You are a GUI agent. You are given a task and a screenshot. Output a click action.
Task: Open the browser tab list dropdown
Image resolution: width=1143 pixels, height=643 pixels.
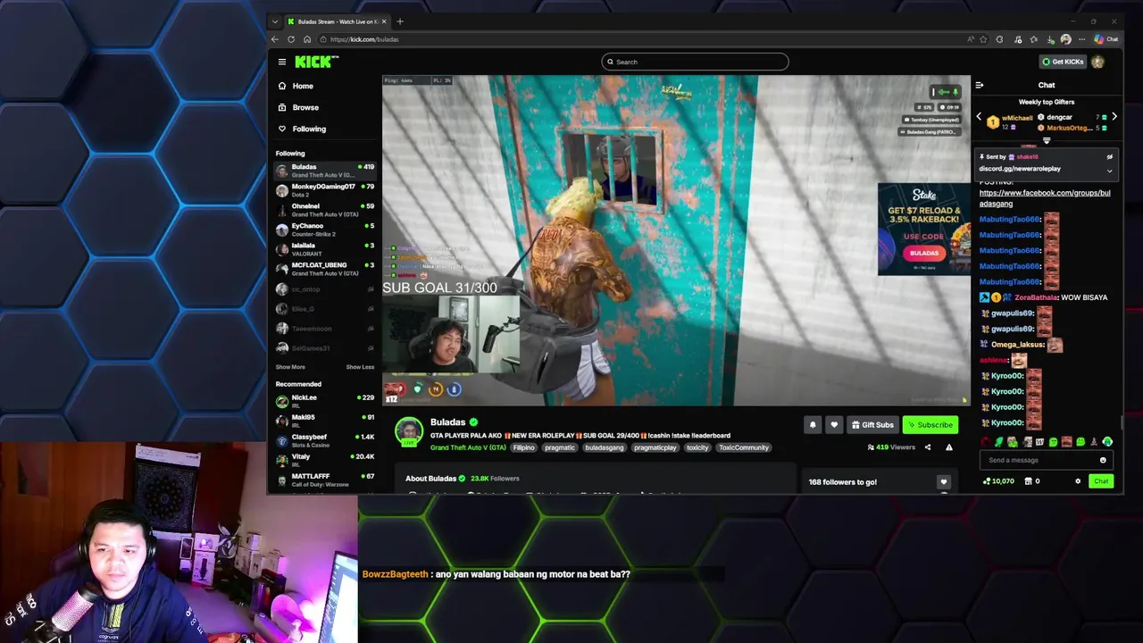[x=275, y=21]
